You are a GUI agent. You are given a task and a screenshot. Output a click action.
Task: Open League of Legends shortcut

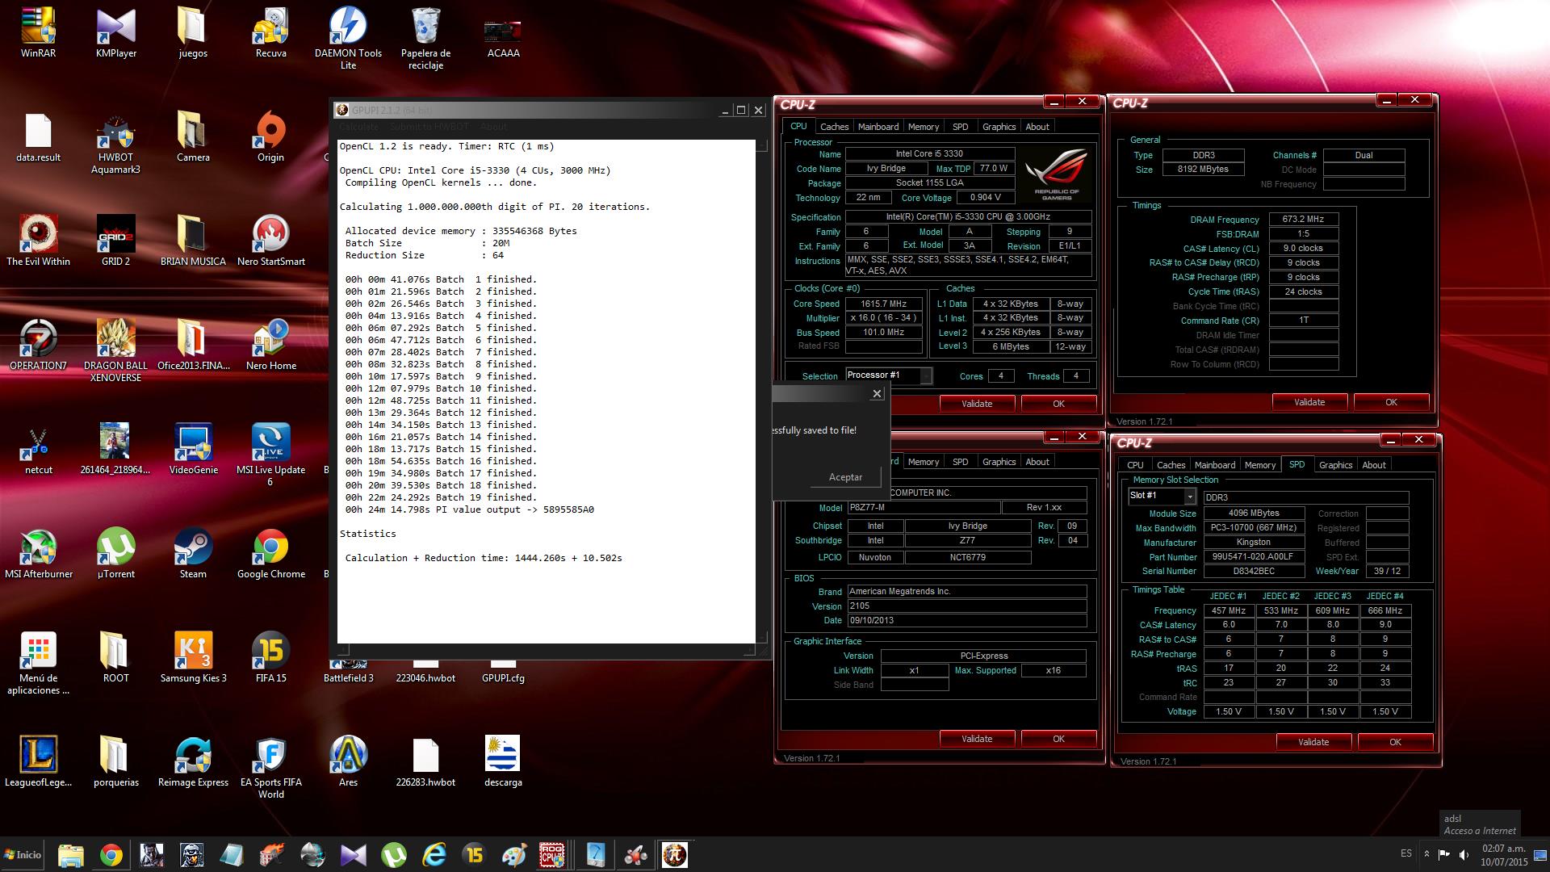click(x=38, y=761)
